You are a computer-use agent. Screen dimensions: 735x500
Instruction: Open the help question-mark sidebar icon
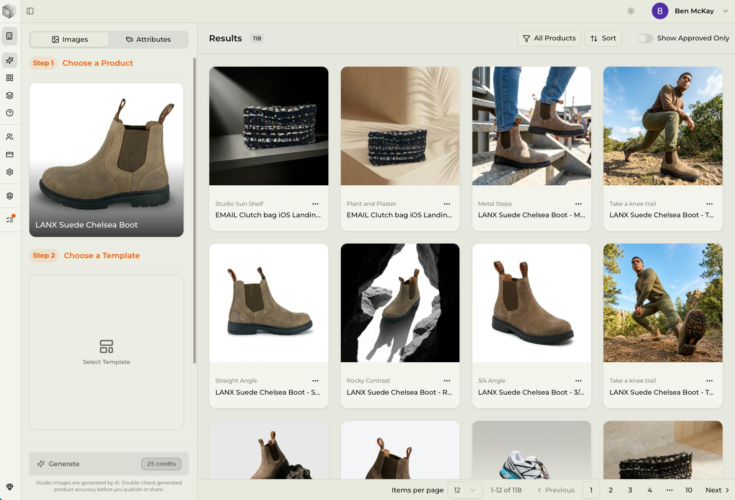9,113
